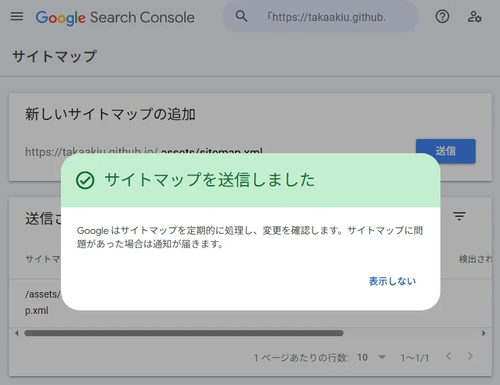Open the filter icon in submitted sitemaps

tap(459, 216)
